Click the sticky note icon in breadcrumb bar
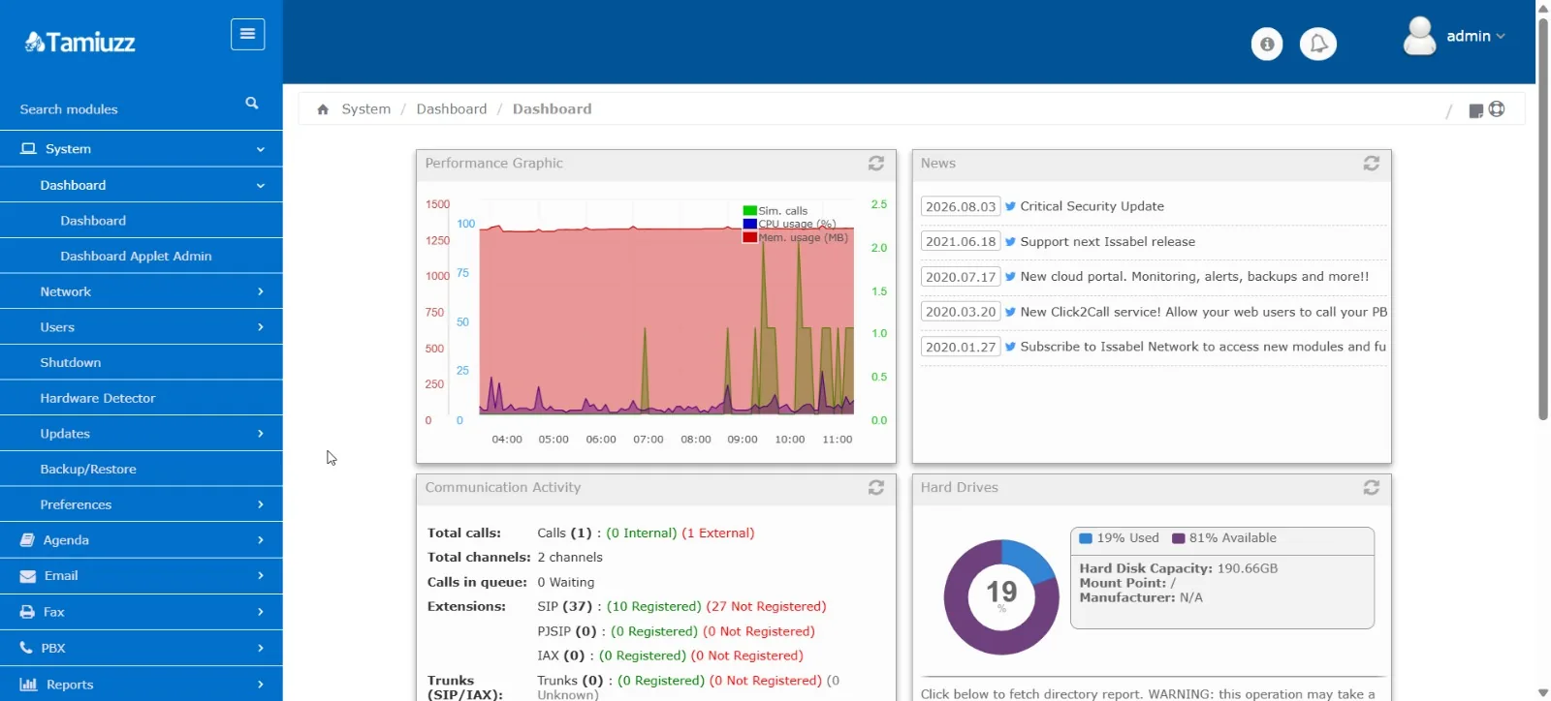The image size is (1551, 701). pos(1475,110)
